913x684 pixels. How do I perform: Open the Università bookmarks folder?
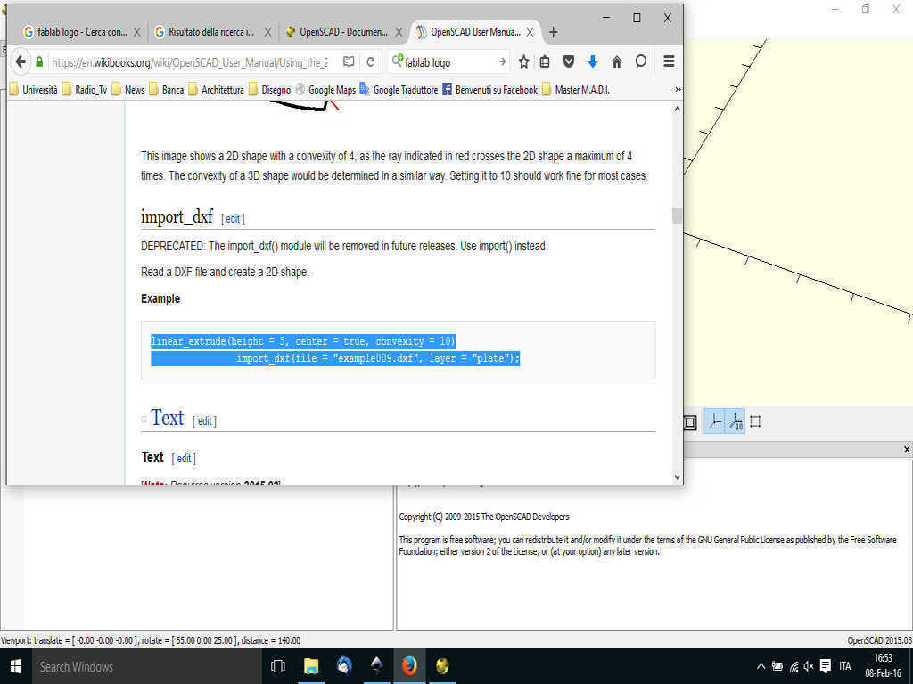coord(34,90)
